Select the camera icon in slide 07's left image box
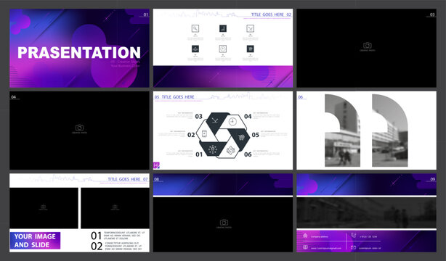 coord(44,207)
